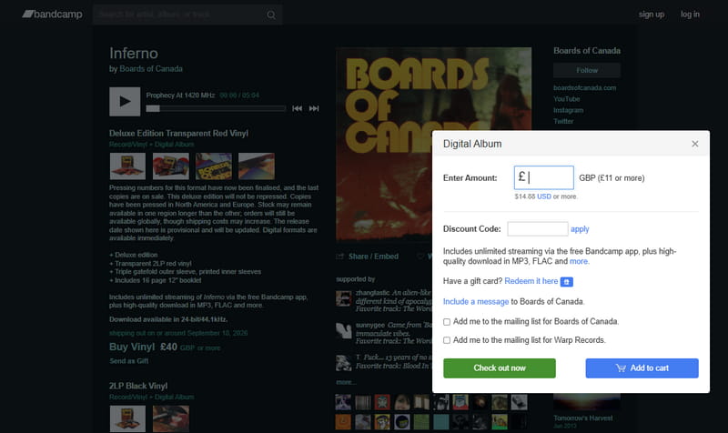Open the Boards of Canada artist link under Inferno
Viewport: 728px width, 433px height.
151,69
